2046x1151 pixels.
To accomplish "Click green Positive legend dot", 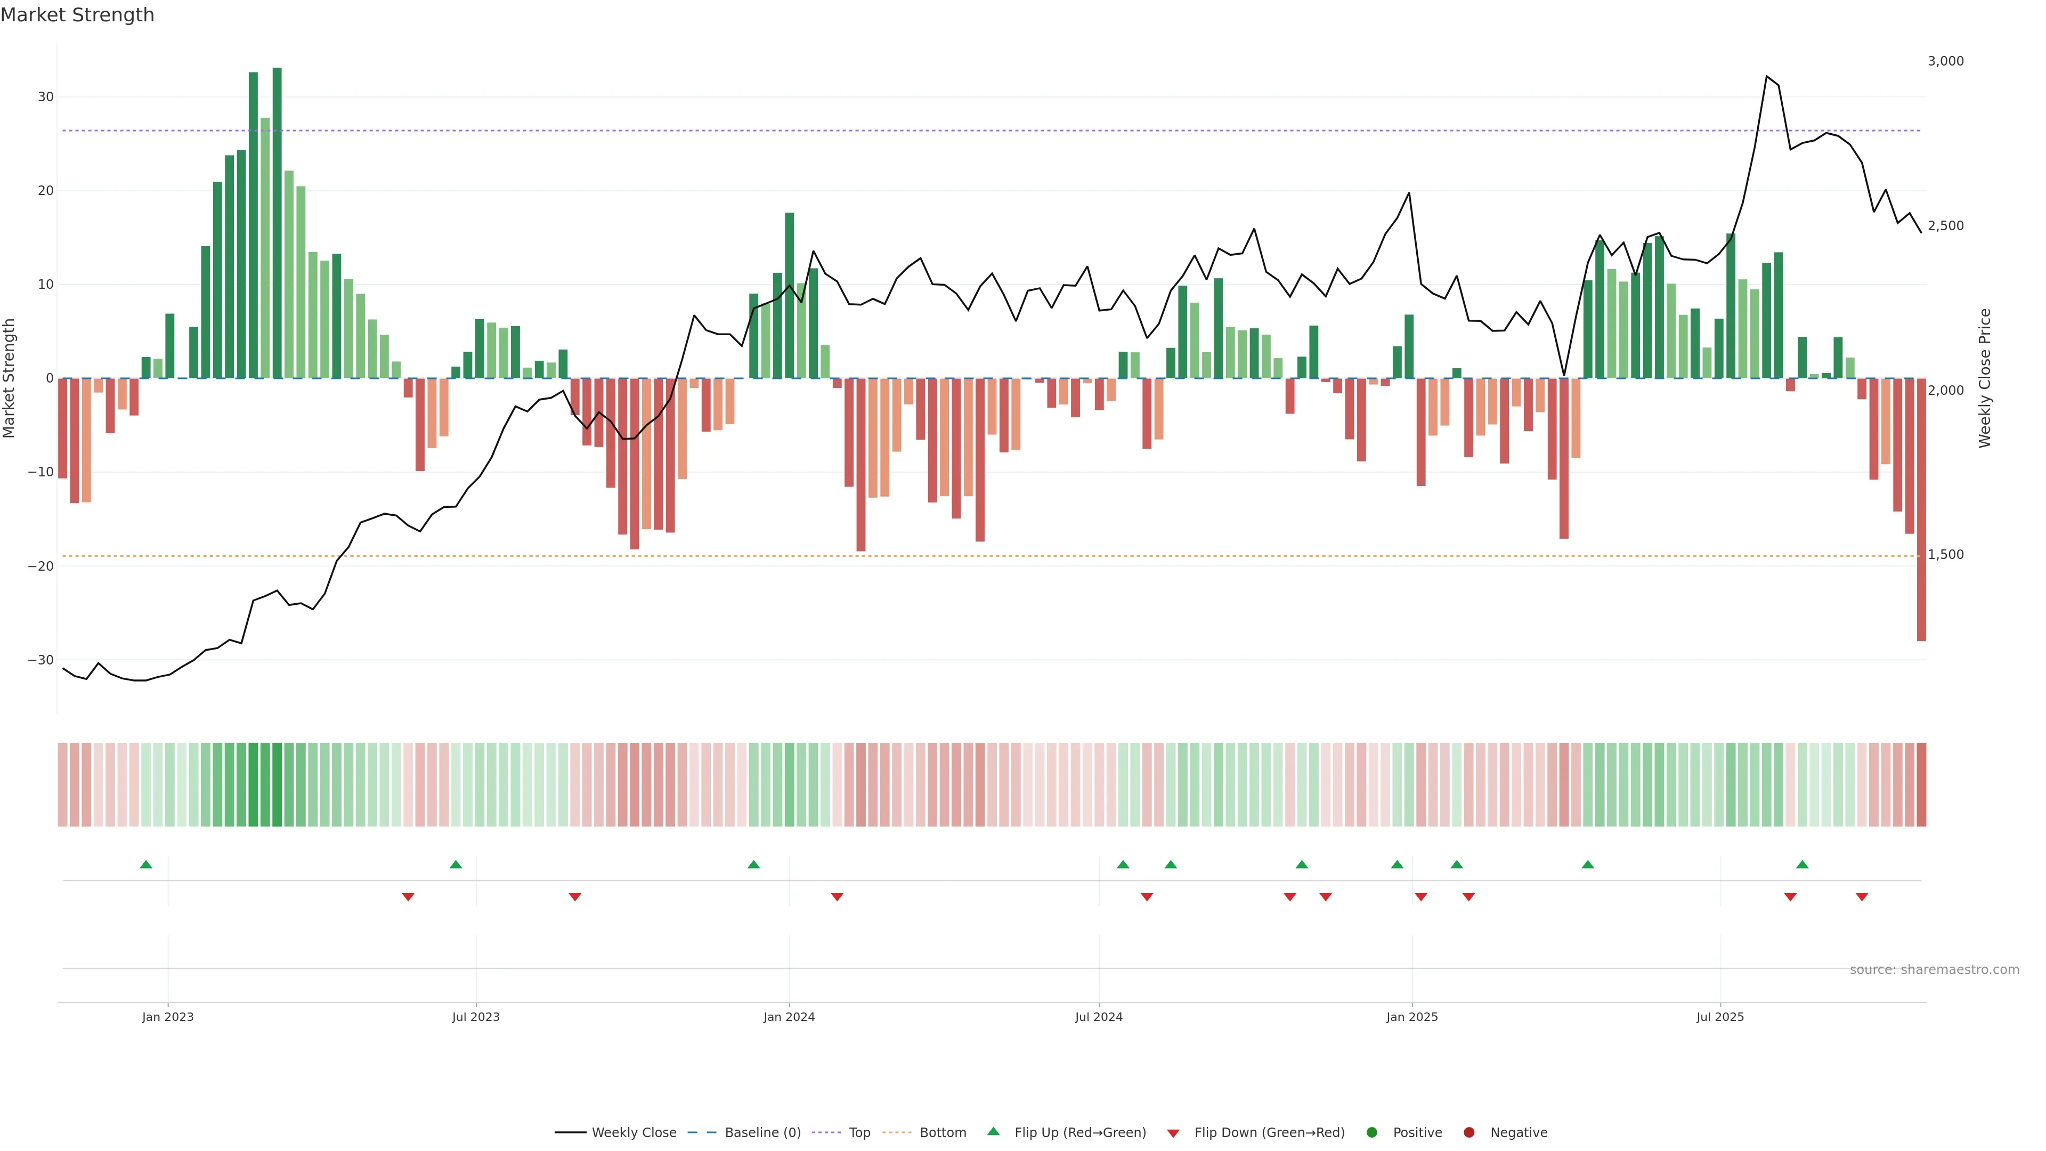I will coord(1371,1132).
